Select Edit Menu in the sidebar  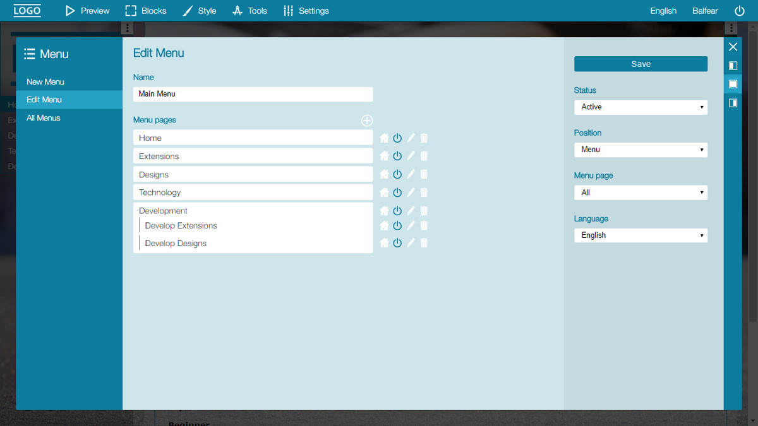click(x=69, y=100)
